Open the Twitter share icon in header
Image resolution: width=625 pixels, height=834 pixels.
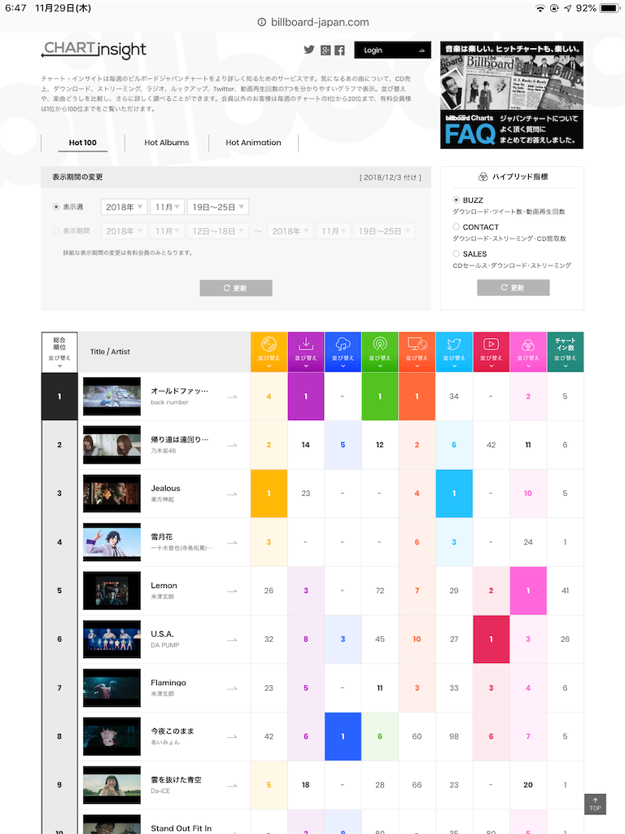308,50
